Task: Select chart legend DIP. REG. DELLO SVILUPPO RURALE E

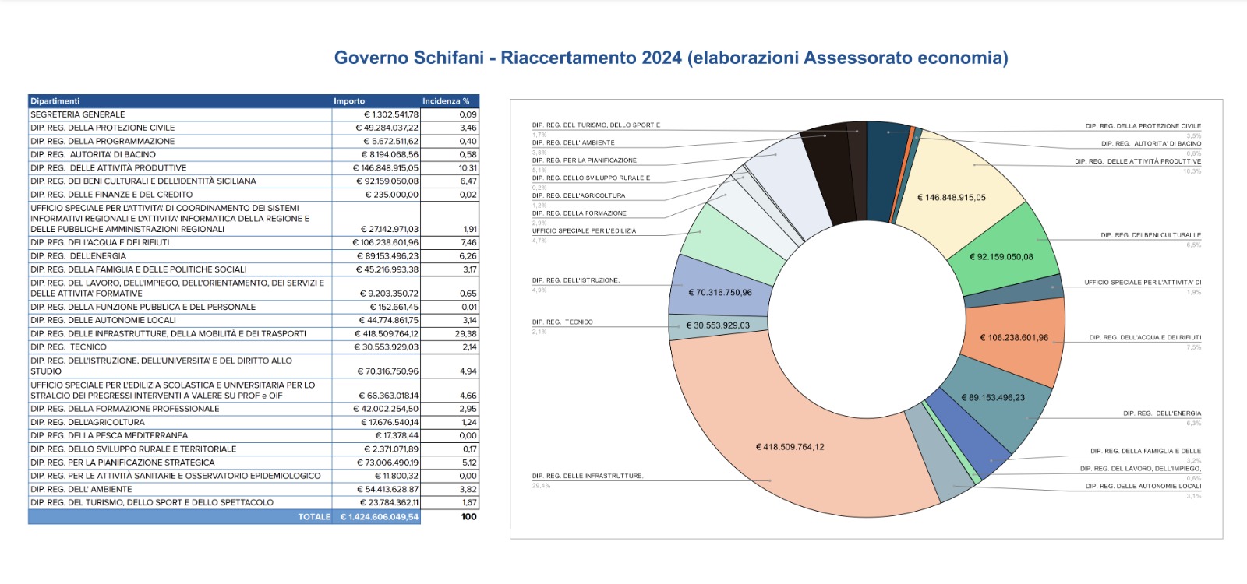Action: (591, 178)
